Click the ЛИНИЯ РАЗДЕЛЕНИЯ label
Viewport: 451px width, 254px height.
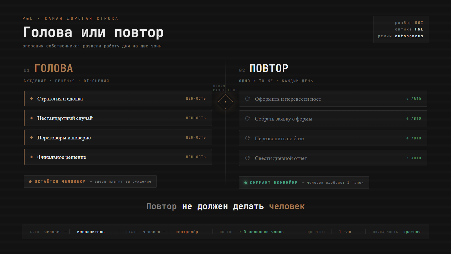[x=225, y=88]
